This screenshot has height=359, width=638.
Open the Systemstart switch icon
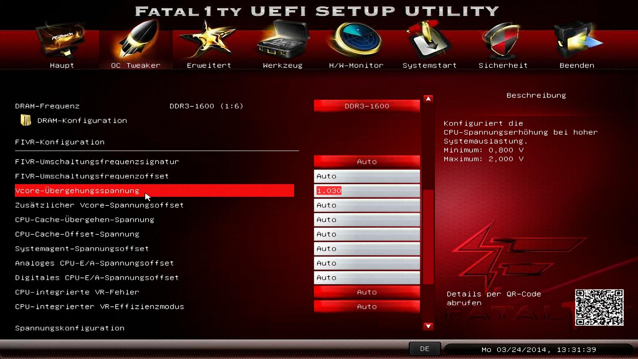tap(429, 39)
